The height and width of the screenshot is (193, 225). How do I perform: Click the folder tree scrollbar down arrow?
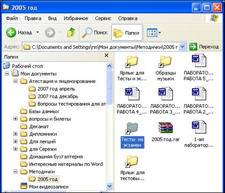[x=109, y=186]
